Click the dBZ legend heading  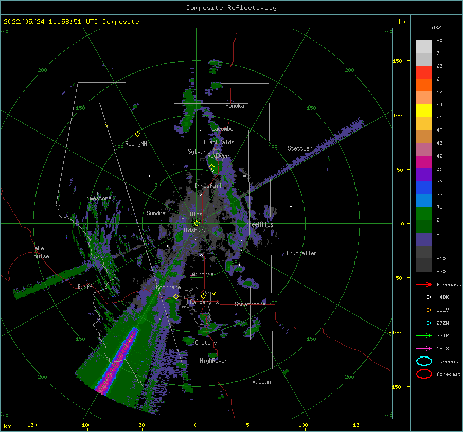click(436, 28)
